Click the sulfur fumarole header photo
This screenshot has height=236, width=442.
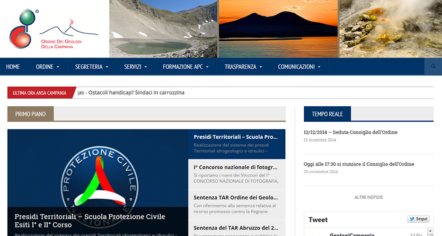(391, 29)
